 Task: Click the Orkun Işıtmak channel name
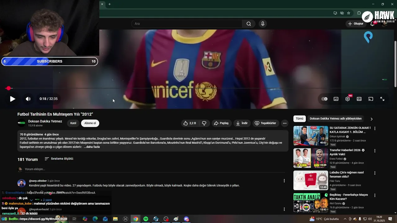pos(337,137)
